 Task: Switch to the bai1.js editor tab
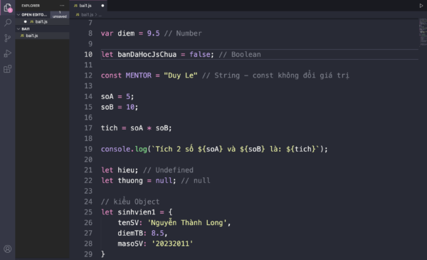click(x=88, y=6)
